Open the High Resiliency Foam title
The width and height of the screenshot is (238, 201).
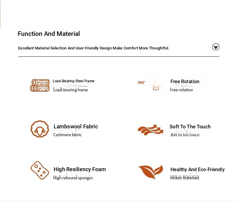tap(80, 169)
